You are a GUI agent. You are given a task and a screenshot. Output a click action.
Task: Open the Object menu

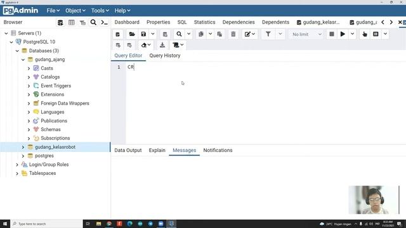tap(75, 11)
